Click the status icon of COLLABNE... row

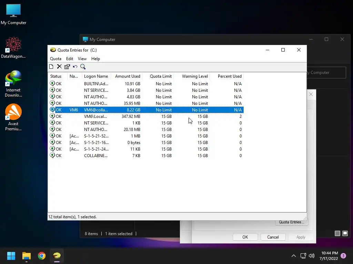click(x=52, y=155)
